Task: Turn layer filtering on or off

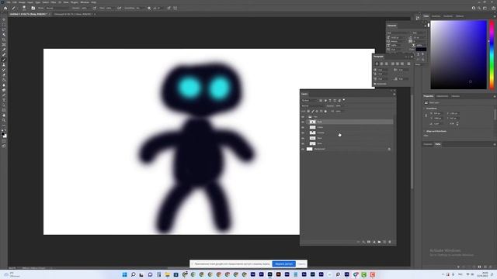Action: [x=344, y=100]
